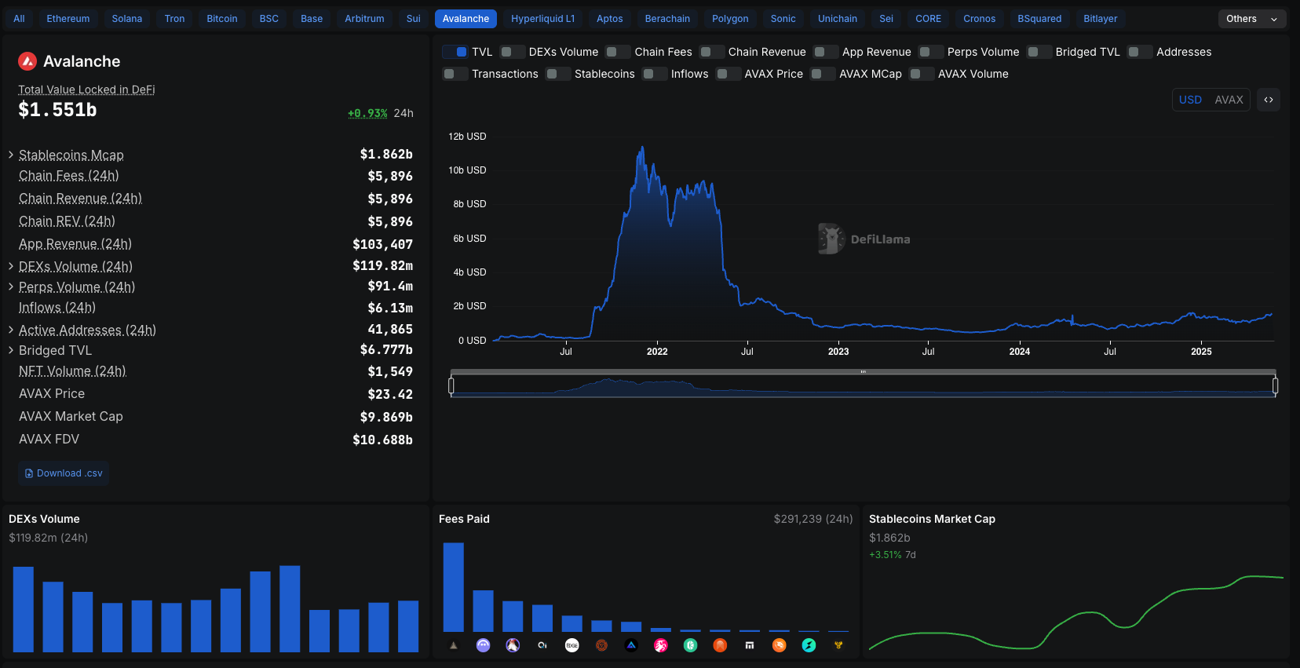Enable the DEXs Volume chart toggle
The width and height of the screenshot is (1300, 668).
click(x=513, y=52)
